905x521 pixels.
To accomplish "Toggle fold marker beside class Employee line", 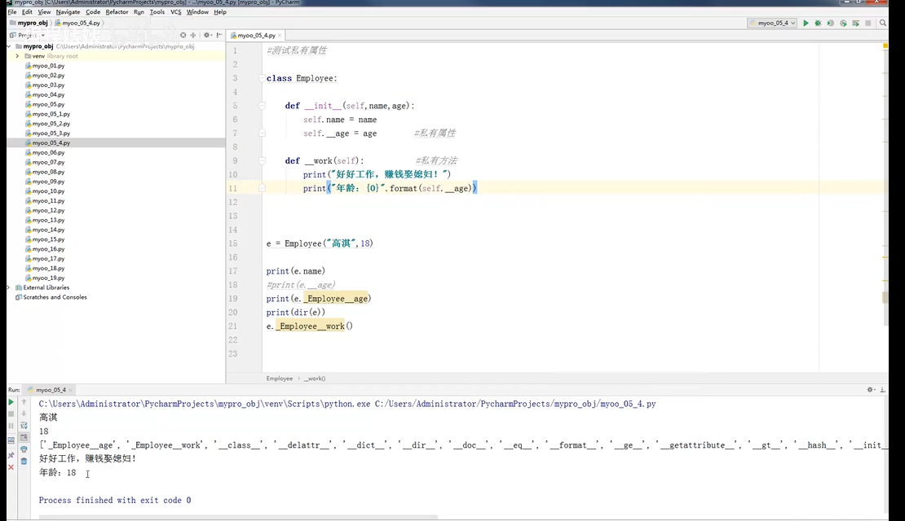I will point(262,78).
